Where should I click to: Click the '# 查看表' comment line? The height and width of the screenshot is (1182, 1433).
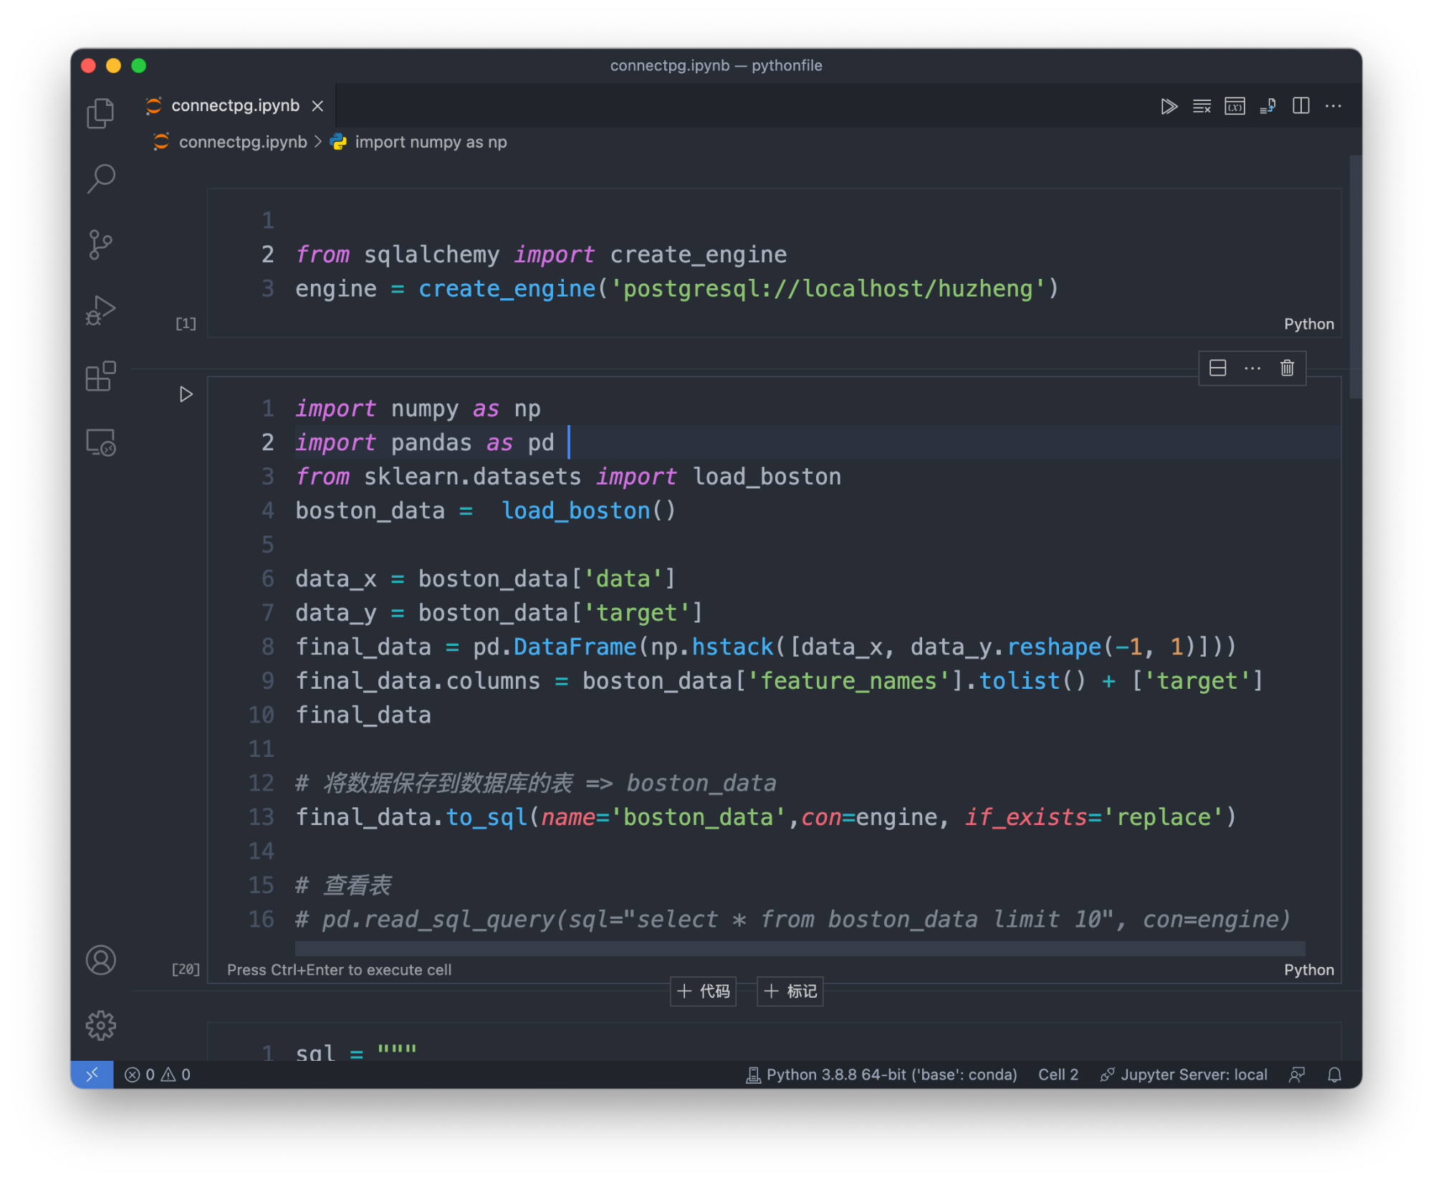tap(343, 885)
